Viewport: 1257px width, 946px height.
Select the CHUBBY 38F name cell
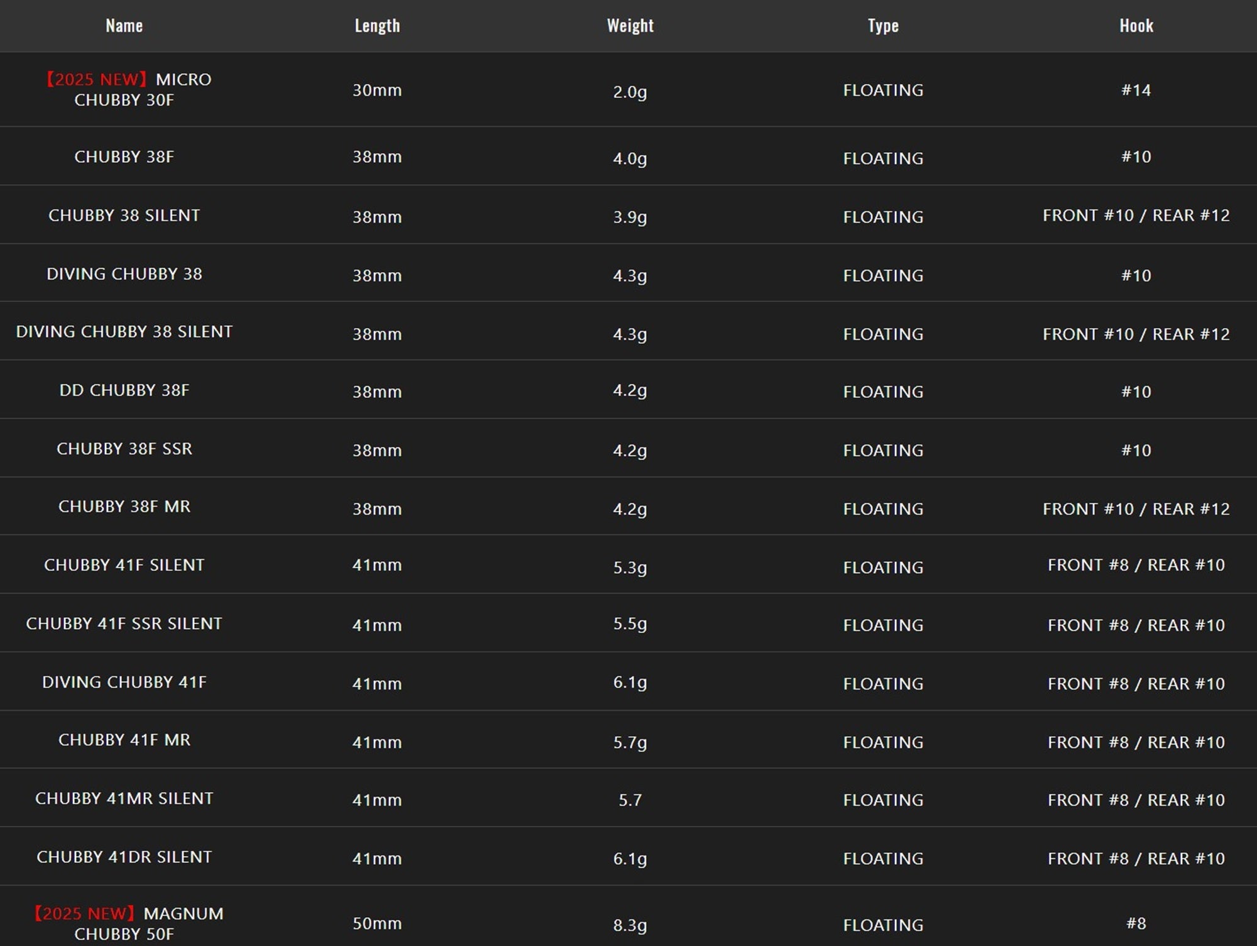coord(124,157)
